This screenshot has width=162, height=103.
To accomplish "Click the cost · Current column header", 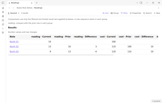I will [108, 37].
